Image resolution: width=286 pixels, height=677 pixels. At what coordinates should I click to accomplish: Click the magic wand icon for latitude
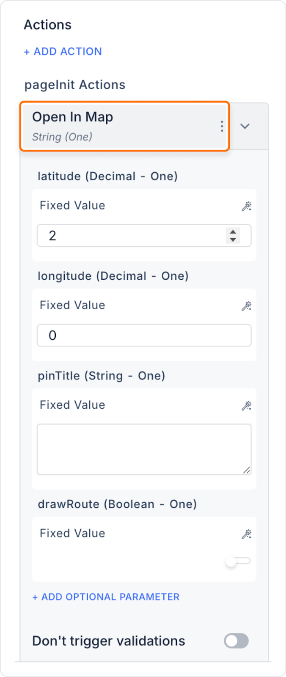tap(246, 206)
